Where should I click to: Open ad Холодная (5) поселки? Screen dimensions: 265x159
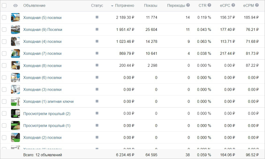point(42,18)
